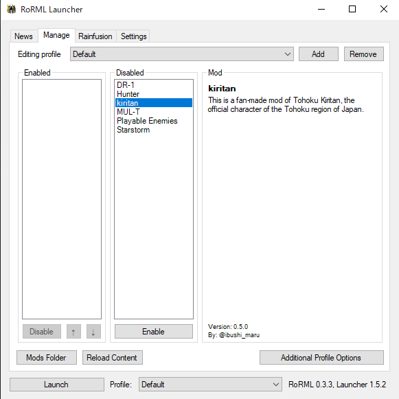
Task: Click the greyed Disable button
Action: click(42, 331)
